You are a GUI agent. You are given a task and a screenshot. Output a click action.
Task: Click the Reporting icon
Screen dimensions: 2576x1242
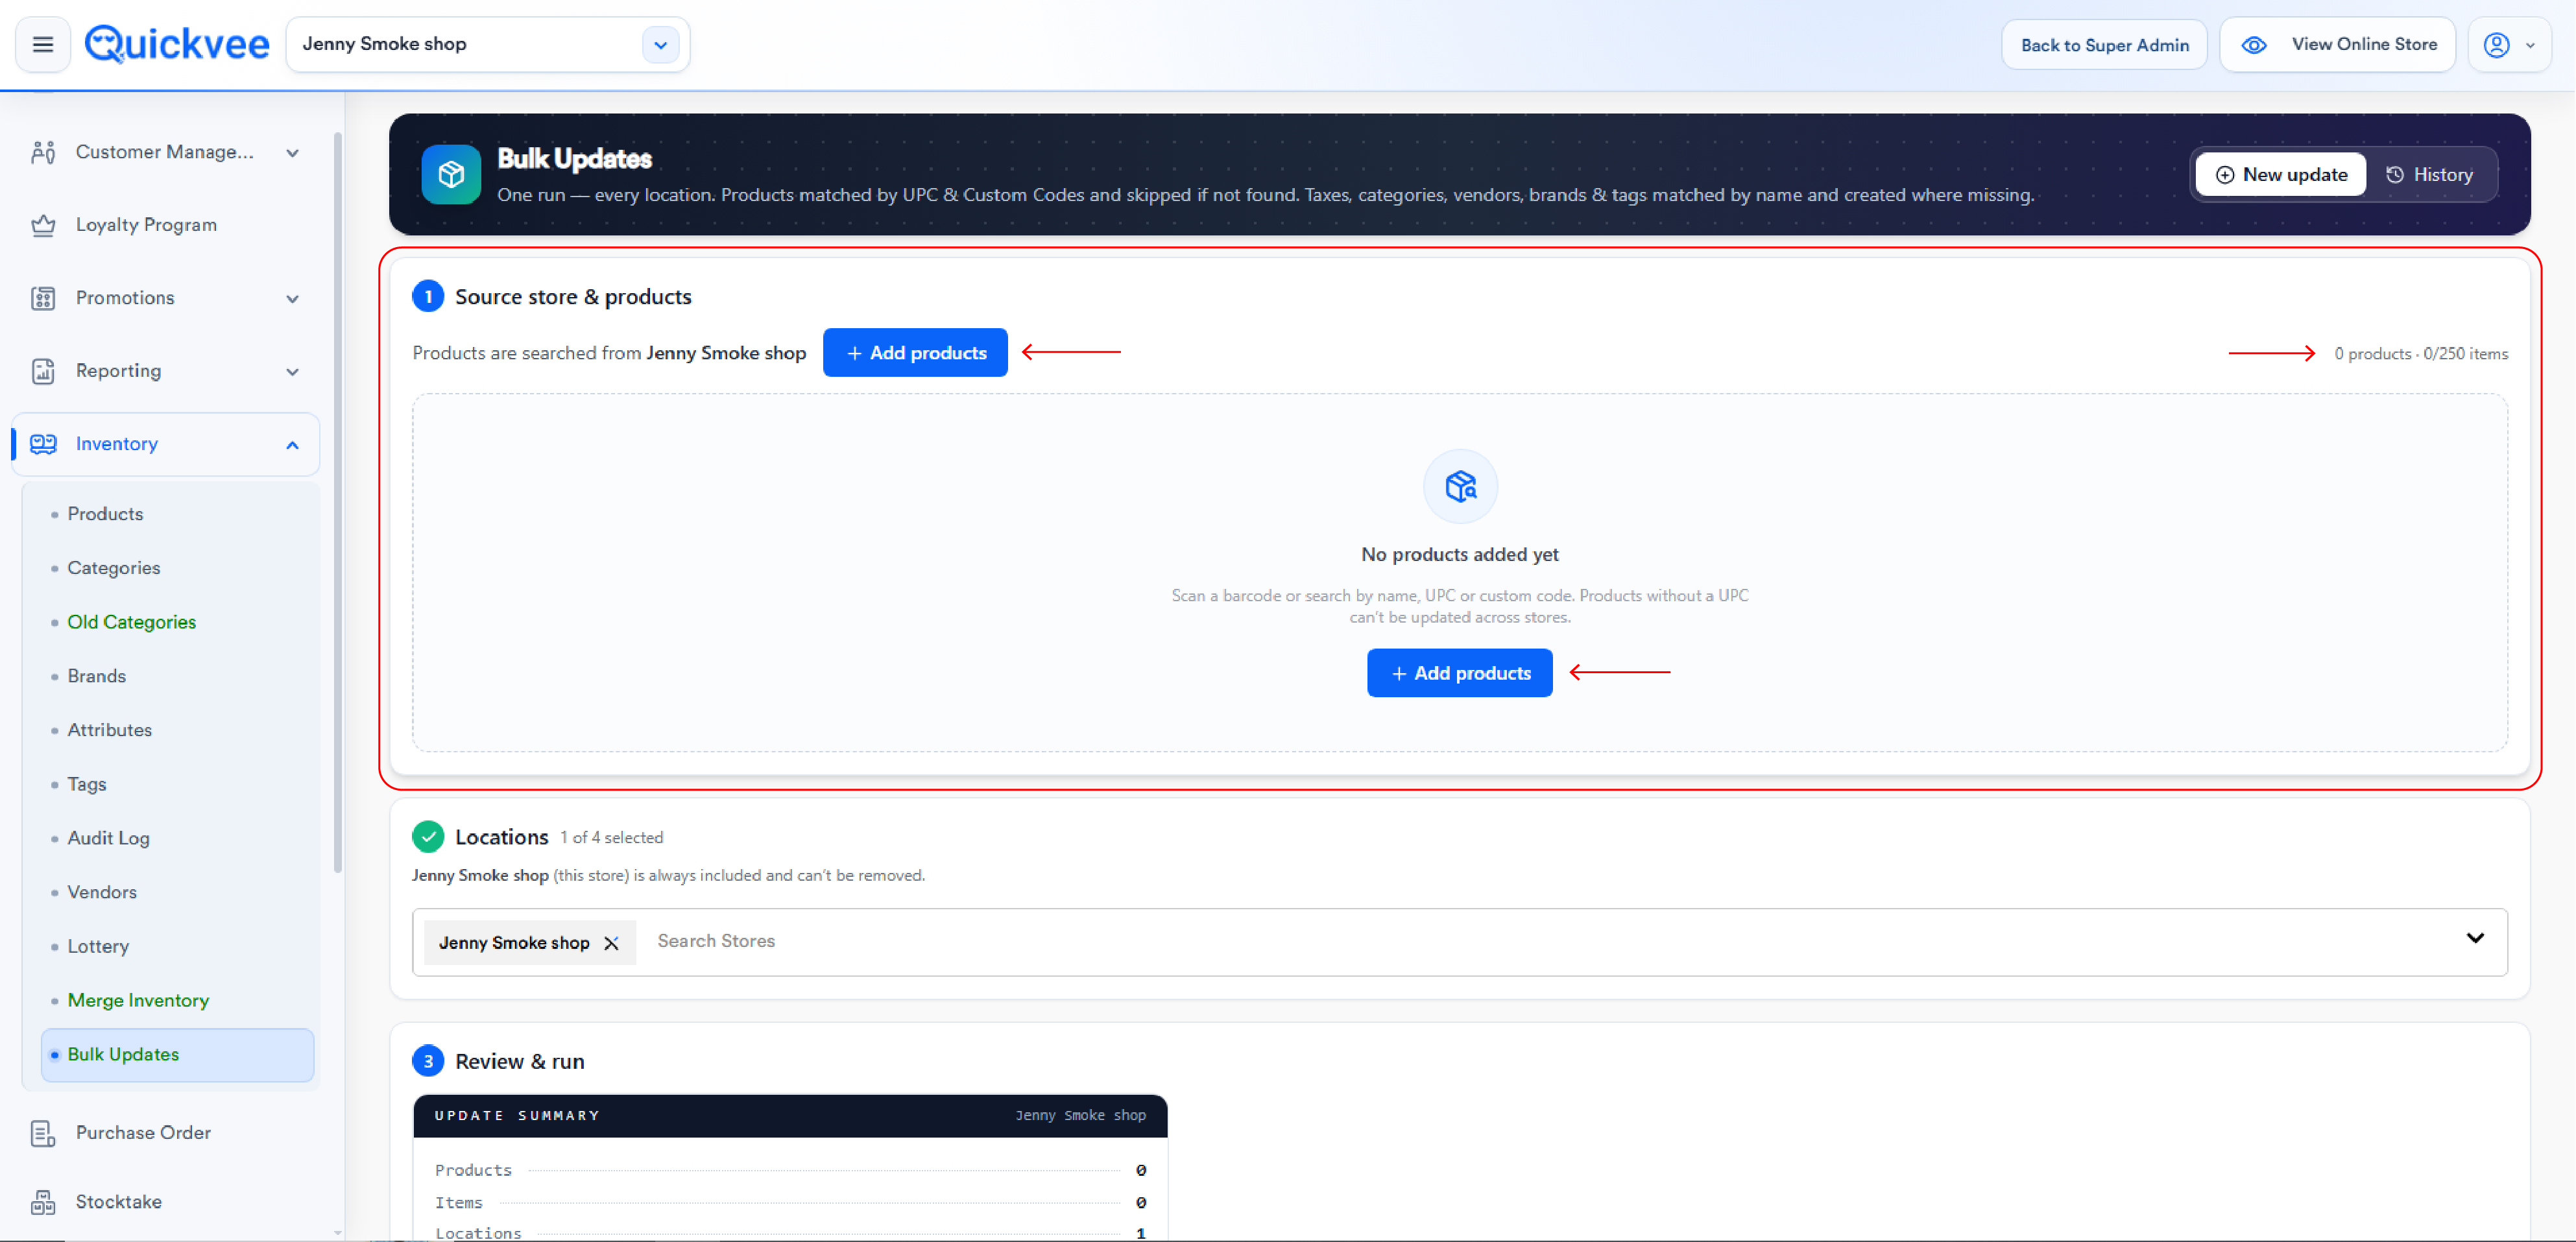pos(43,371)
